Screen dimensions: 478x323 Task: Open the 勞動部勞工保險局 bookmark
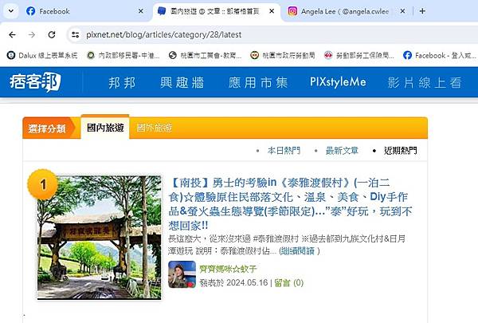coord(358,55)
